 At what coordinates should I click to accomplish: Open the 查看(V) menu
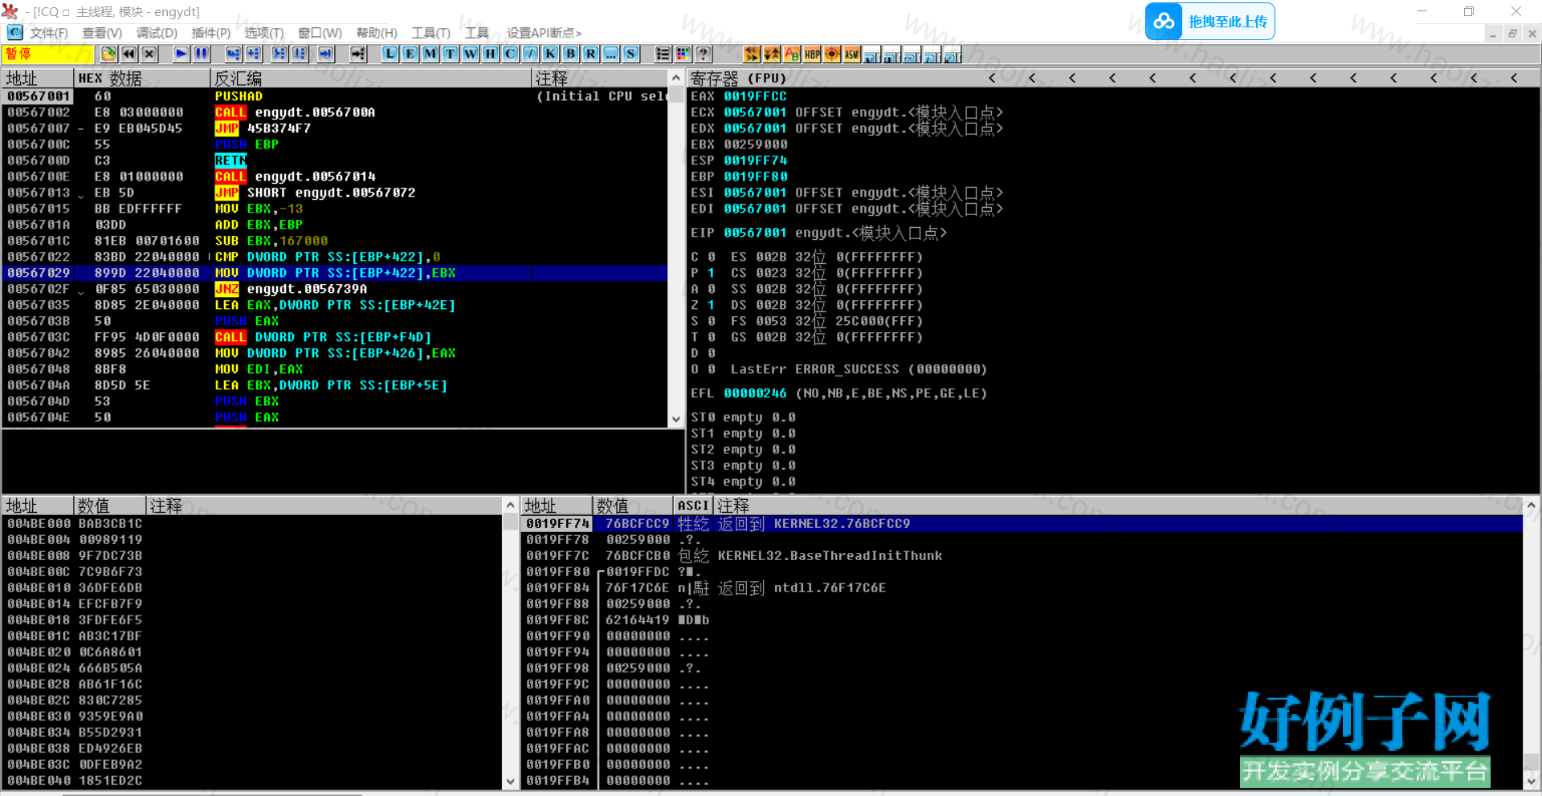click(x=102, y=33)
